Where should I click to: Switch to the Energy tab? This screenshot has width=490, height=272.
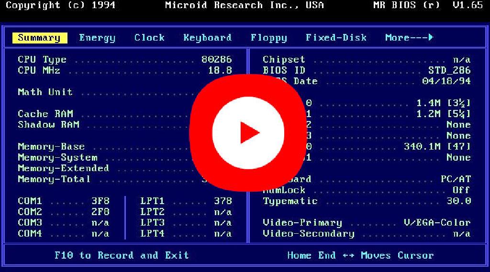(97, 38)
